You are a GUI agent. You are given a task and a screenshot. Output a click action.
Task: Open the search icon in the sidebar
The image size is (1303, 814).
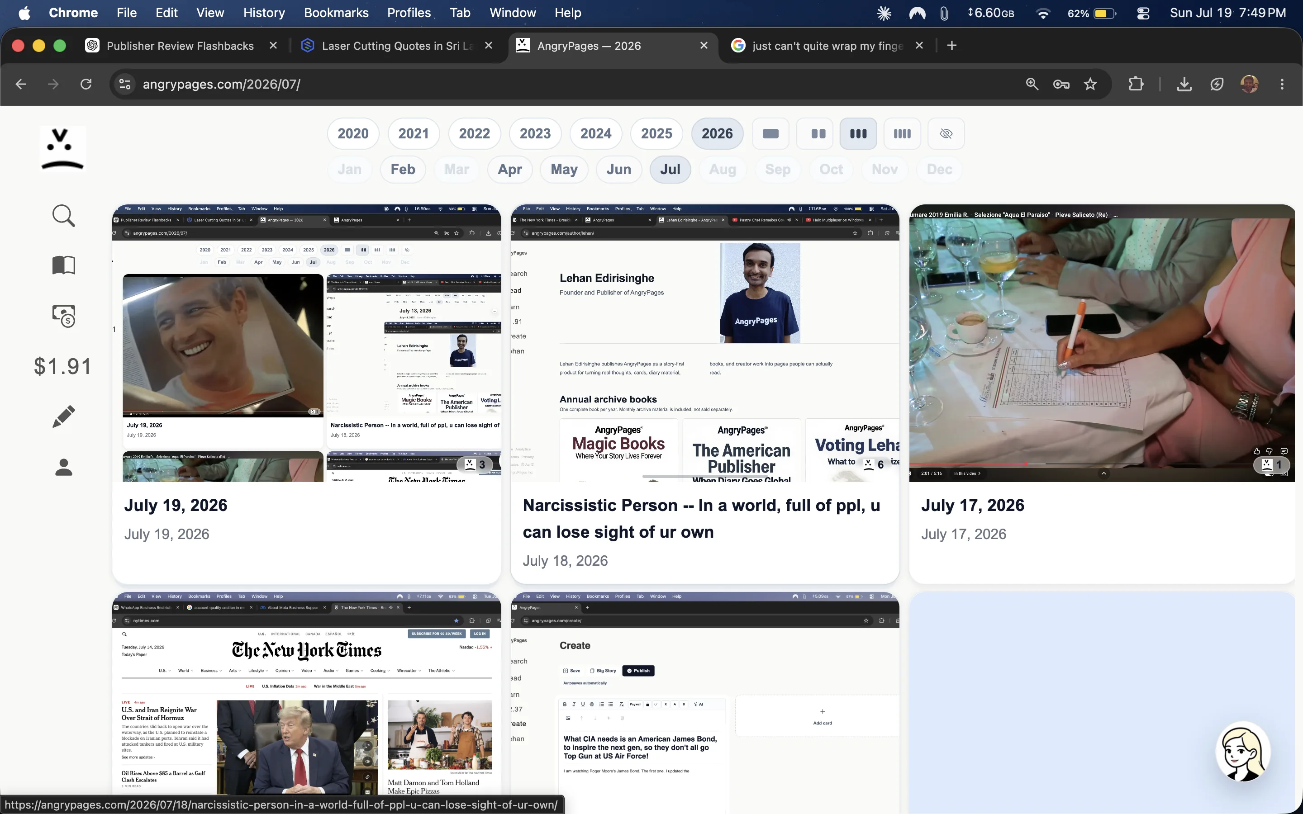(x=63, y=216)
